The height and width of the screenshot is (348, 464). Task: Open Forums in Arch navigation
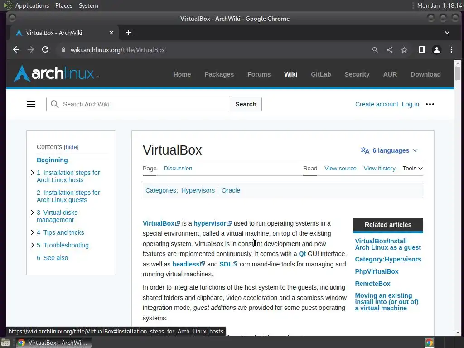pyautogui.click(x=259, y=74)
